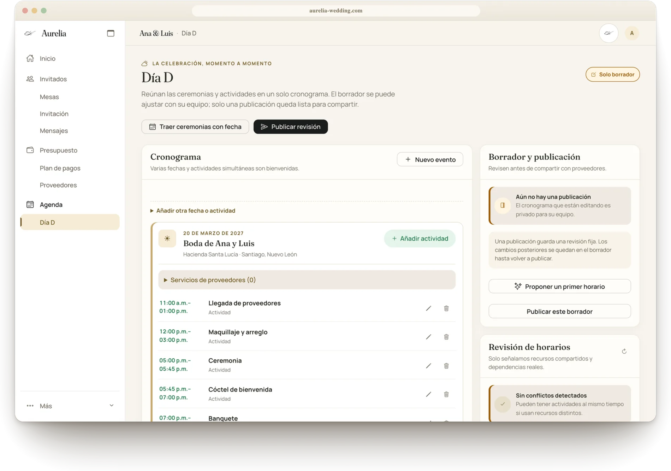
Task: Edit the Cóctel de bienvenida activity
Action: click(x=428, y=394)
